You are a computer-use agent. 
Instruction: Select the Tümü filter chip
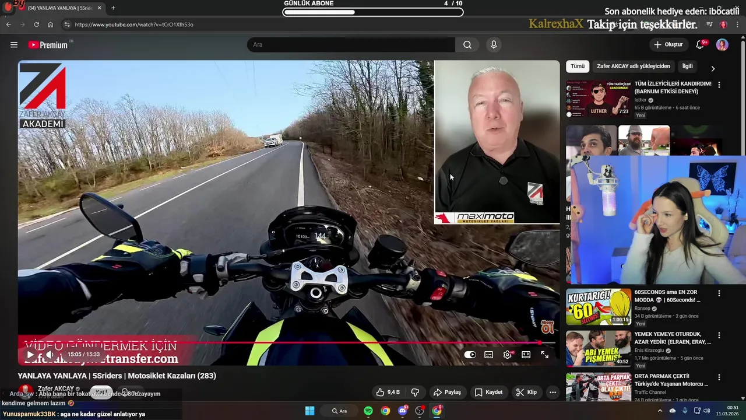click(578, 66)
